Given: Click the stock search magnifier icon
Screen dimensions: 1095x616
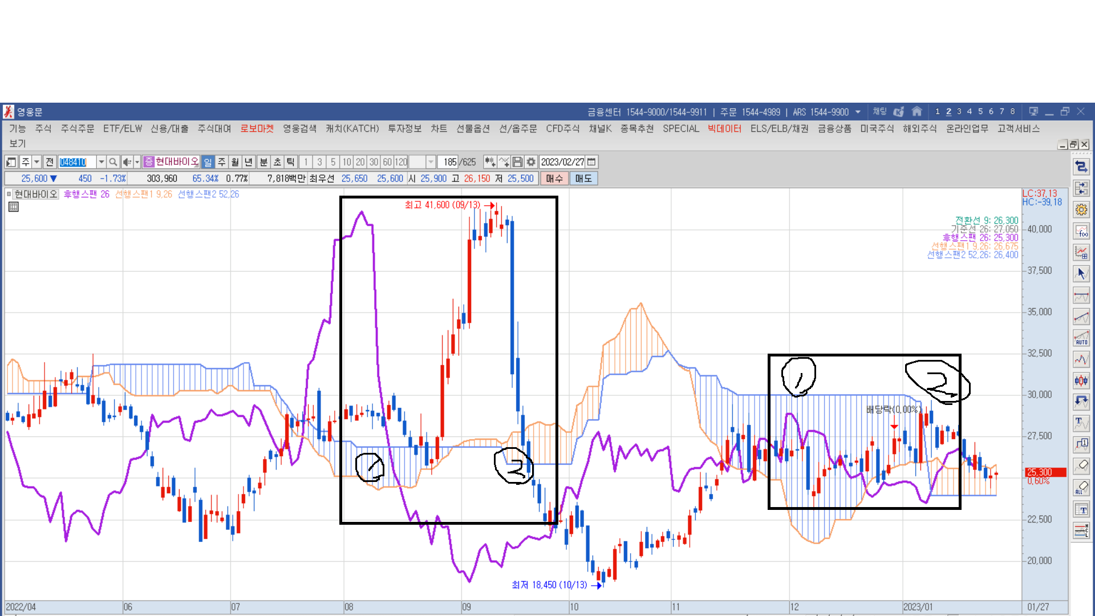Looking at the screenshot, I should [x=113, y=162].
